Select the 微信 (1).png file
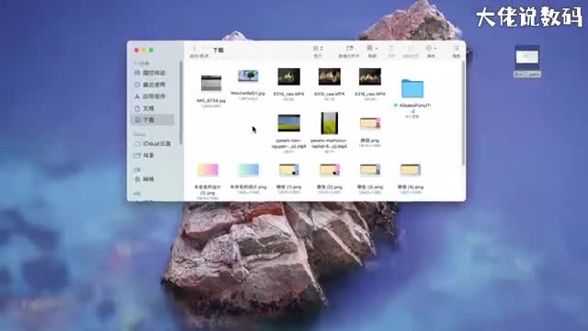This screenshot has width=588, height=331. click(x=288, y=170)
